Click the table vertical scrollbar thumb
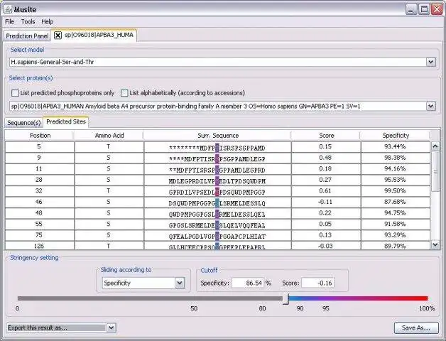 point(435,172)
